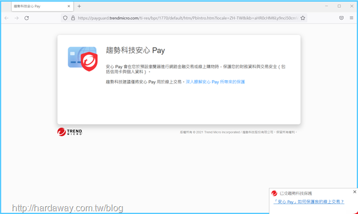Go back to the previous page

pos(6,18)
